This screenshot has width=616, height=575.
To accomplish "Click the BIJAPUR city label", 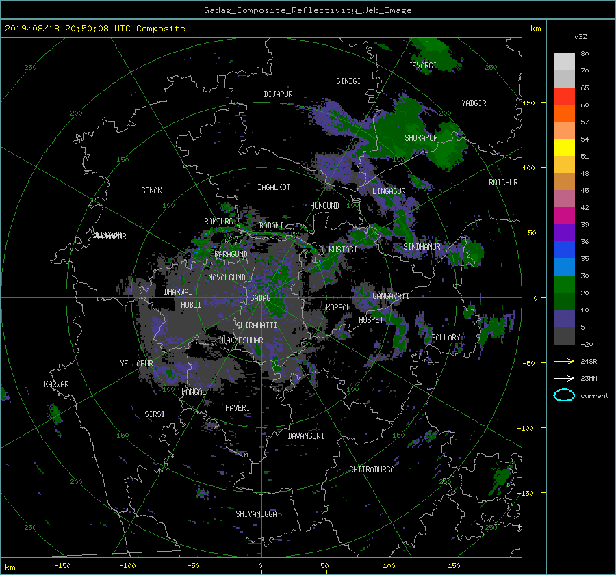I will [278, 94].
